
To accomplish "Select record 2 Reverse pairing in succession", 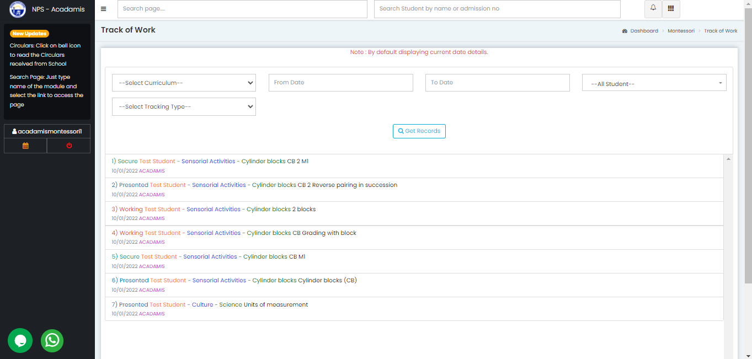I will (414, 190).
